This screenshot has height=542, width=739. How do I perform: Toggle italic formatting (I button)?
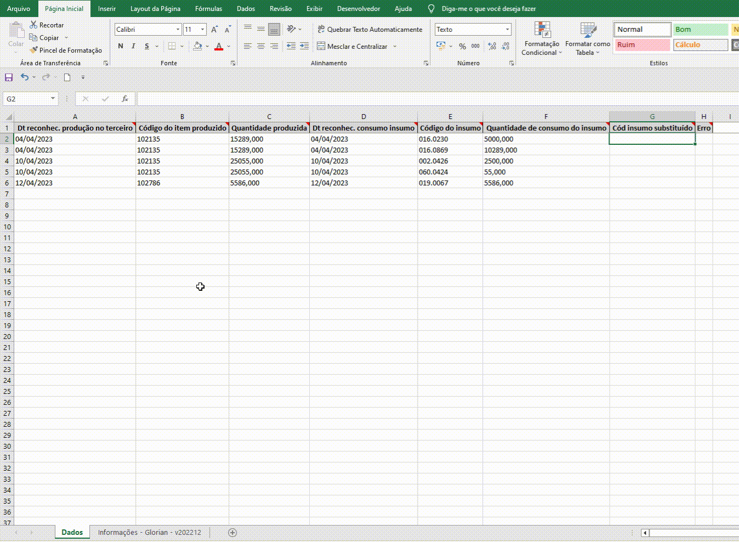[x=133, y=47]
